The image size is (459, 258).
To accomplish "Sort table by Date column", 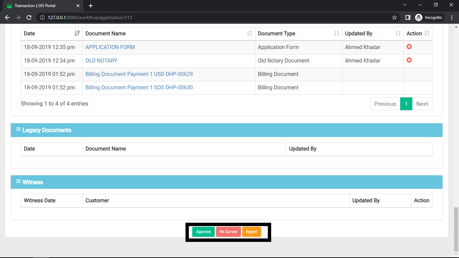I will pyautogui.click(x=52, y=34).
